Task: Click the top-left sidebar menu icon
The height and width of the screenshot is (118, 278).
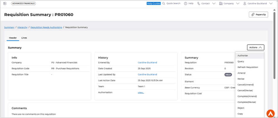Action: point(5,4)
